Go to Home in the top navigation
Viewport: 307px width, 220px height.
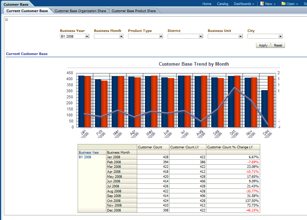(x=207, y=4)
